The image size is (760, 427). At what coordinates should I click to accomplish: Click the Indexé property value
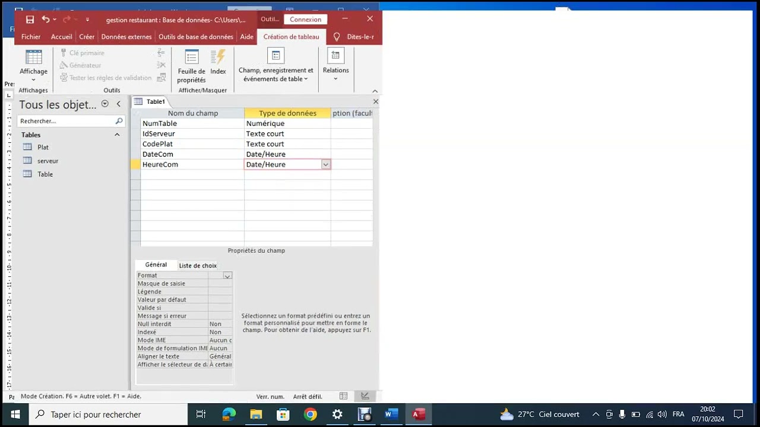point(220,332)
